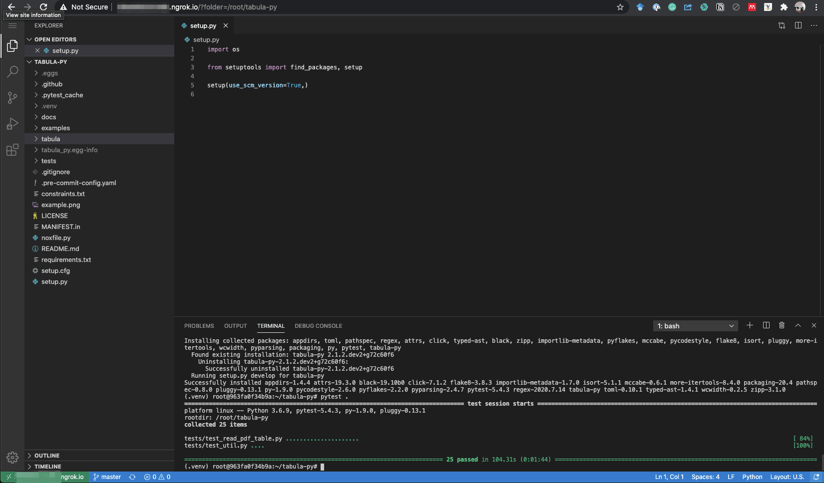Change the Python language mode

point(752,477)
